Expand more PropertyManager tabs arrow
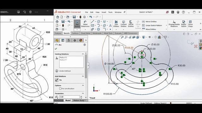Viewport: 202px width, 113px height. click(86, 40)
